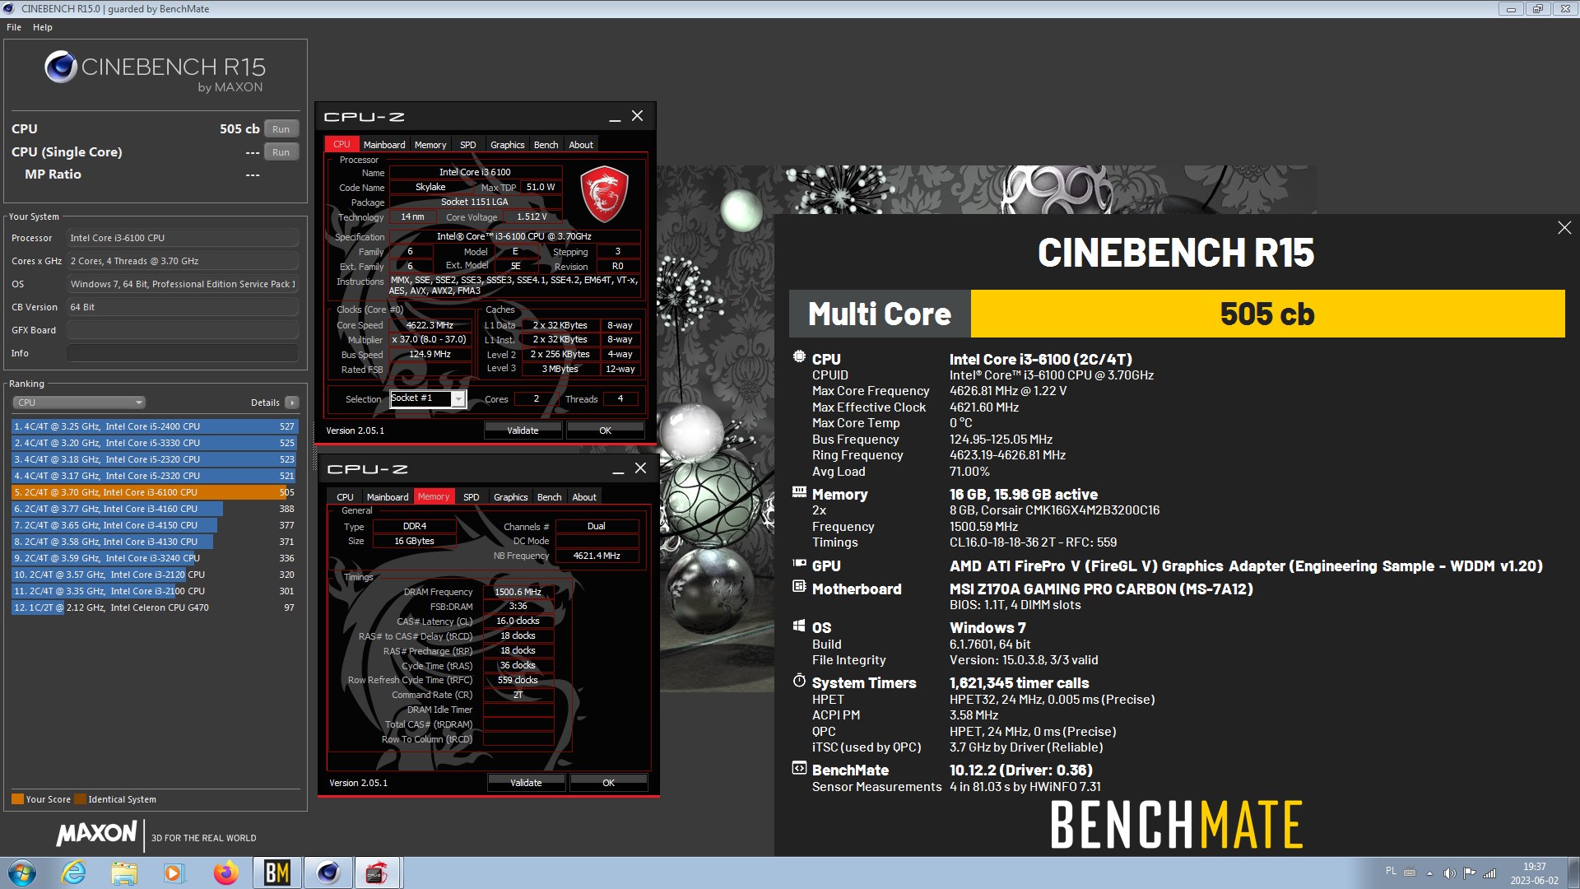
Task: Click the volume speaker tray icon
Action: point(1449,873)
